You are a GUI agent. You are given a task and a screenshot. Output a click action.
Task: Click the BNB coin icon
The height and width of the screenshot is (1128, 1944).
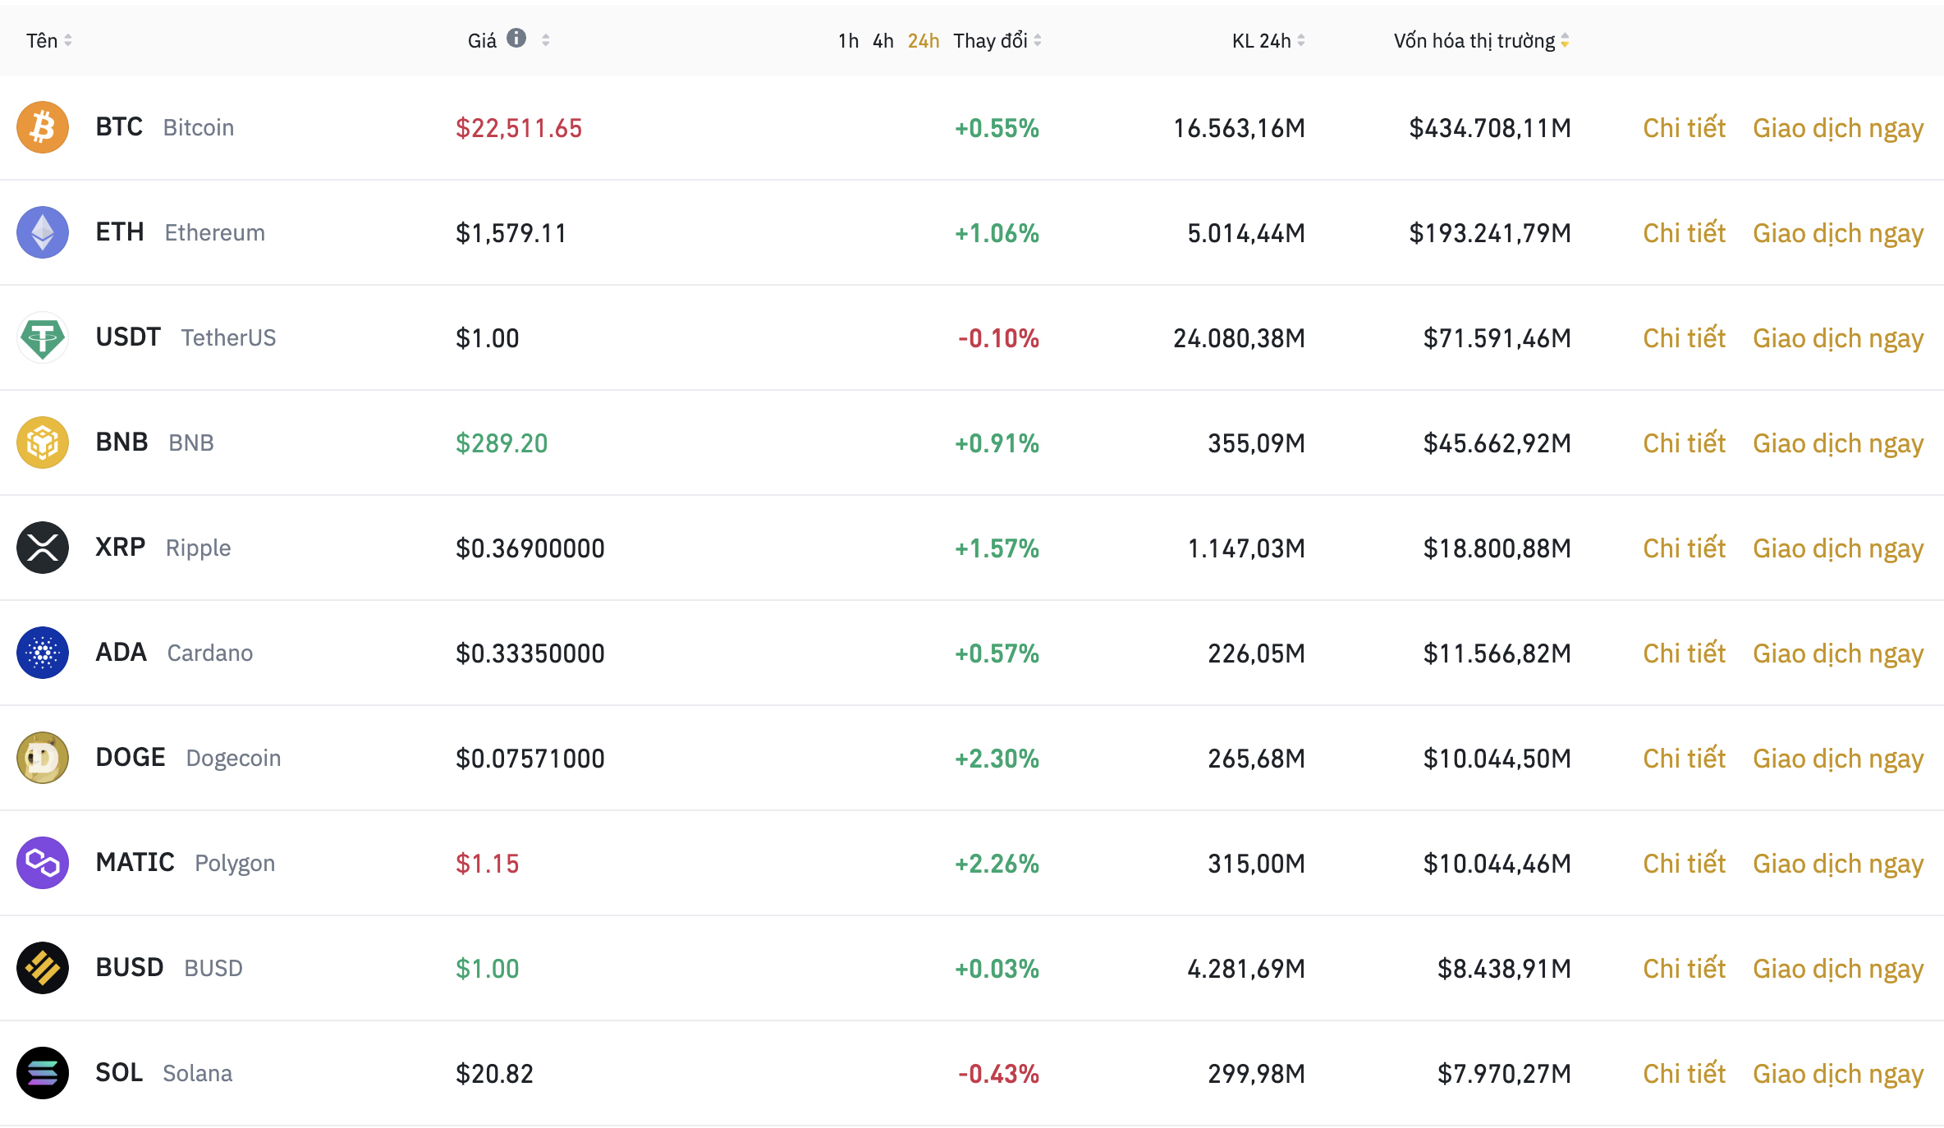43,442
